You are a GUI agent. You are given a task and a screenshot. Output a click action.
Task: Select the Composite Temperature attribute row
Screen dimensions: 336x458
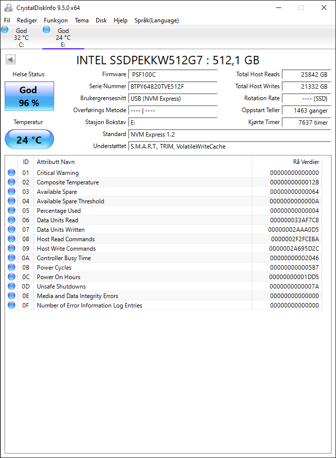pyautogui.click(x=164, y=182)
